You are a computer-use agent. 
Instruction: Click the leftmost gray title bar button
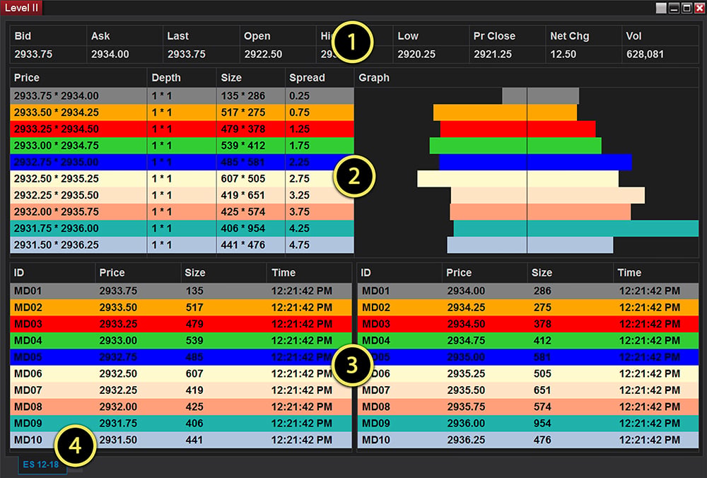[x=661, y=8]
